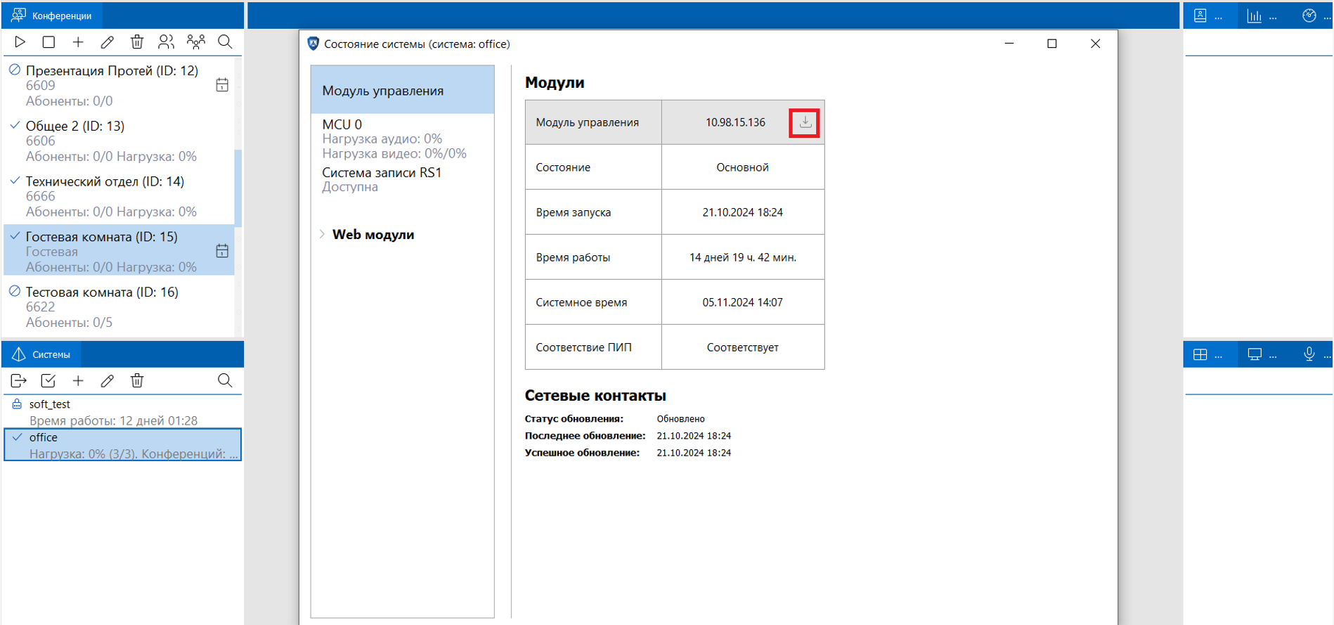
Task: Edit system using the pencil icon
Action: (107, 380)
